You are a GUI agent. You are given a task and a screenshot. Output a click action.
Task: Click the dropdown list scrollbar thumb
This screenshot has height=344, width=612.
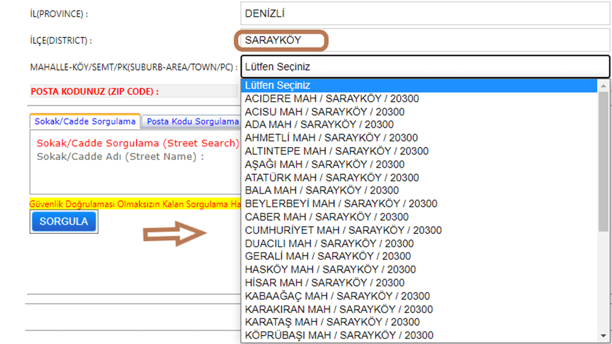coord(604,162)
